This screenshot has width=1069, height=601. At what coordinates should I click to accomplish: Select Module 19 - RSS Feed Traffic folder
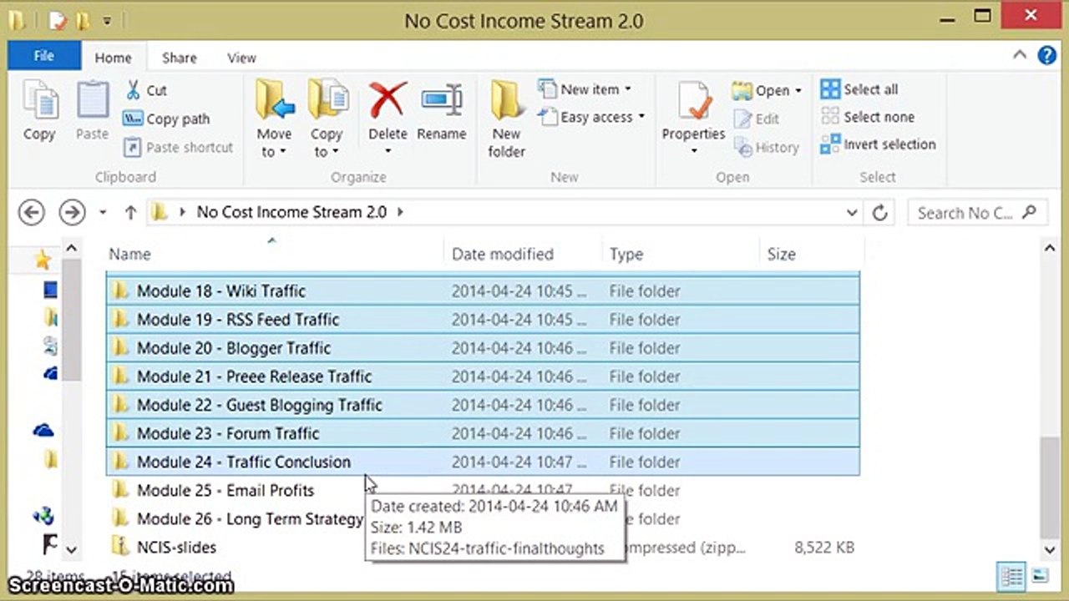(x=483, y=319)
